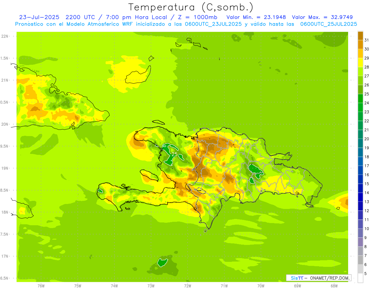Click the '17N' latitude axis label

[x=5, y=256]
